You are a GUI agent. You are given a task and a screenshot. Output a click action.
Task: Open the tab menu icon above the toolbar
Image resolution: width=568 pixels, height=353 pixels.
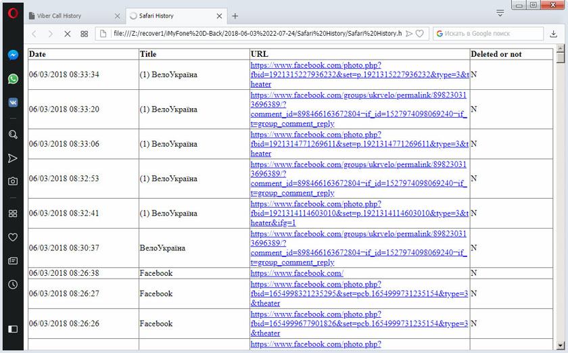(x=500, y=13)
